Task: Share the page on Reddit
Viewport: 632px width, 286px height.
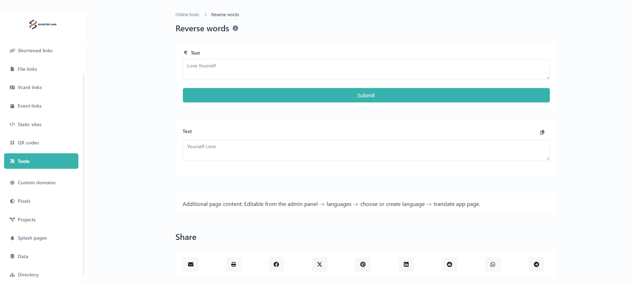Action: [450, 264]
